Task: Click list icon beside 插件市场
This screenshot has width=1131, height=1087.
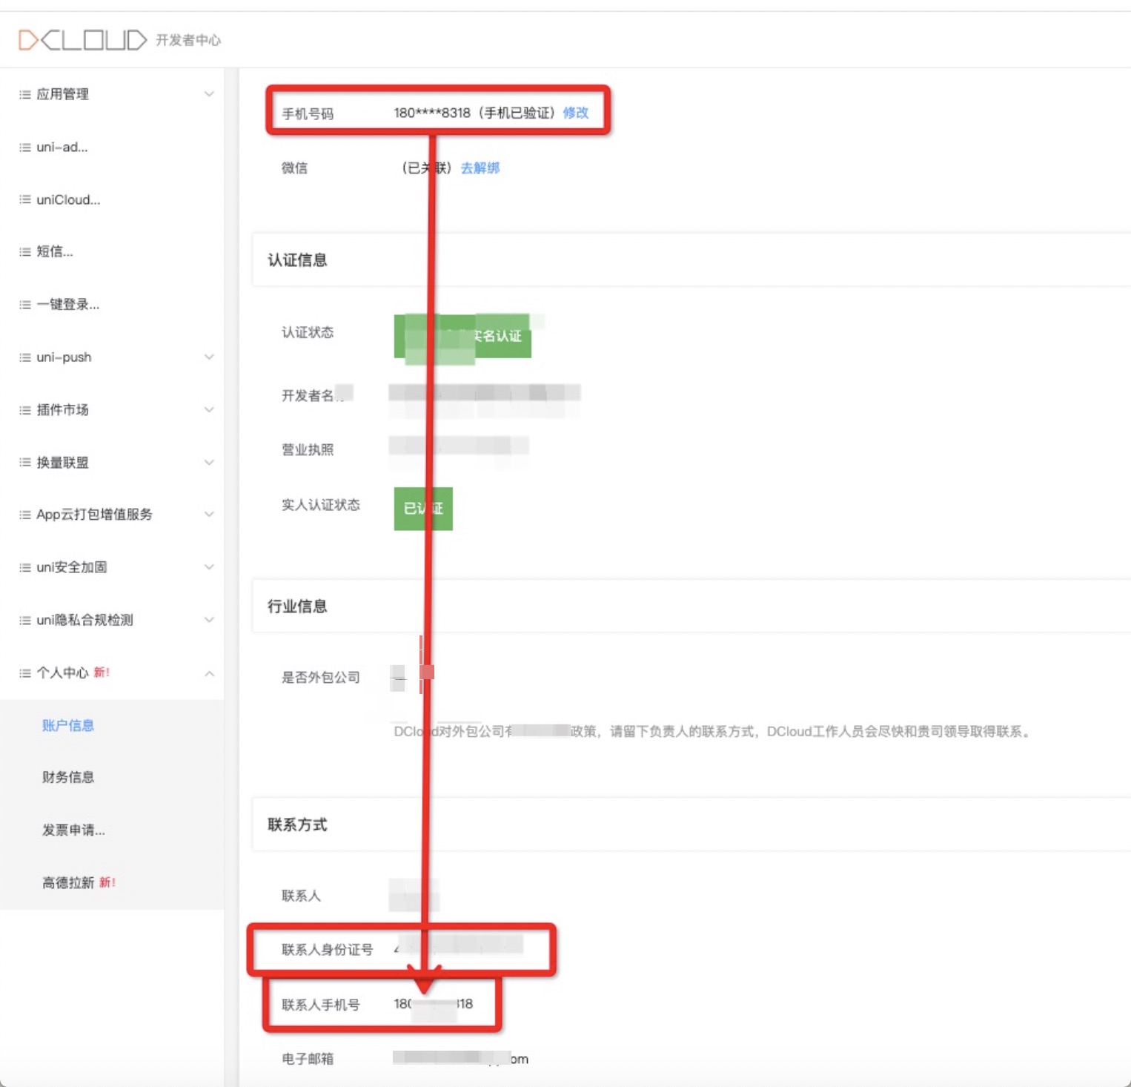Action: [x=25, y=410]
